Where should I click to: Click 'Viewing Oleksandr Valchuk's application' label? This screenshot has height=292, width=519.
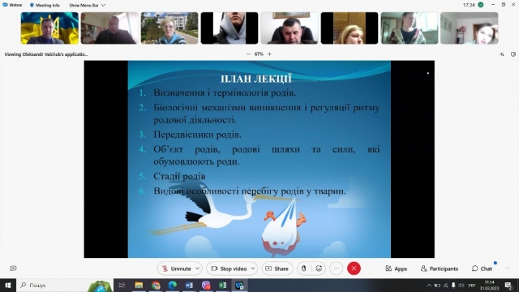[x=46, y=54]
